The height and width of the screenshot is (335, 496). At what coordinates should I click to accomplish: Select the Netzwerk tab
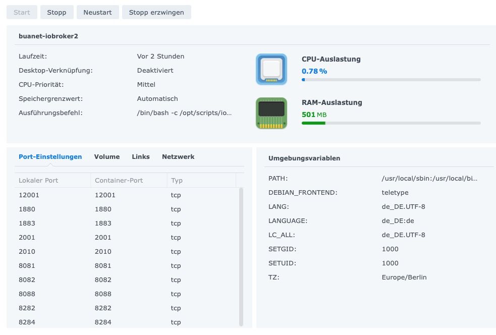coord(178,157)
